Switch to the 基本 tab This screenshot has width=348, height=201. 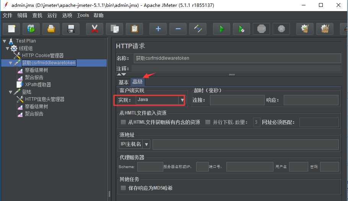coord(124,82)
